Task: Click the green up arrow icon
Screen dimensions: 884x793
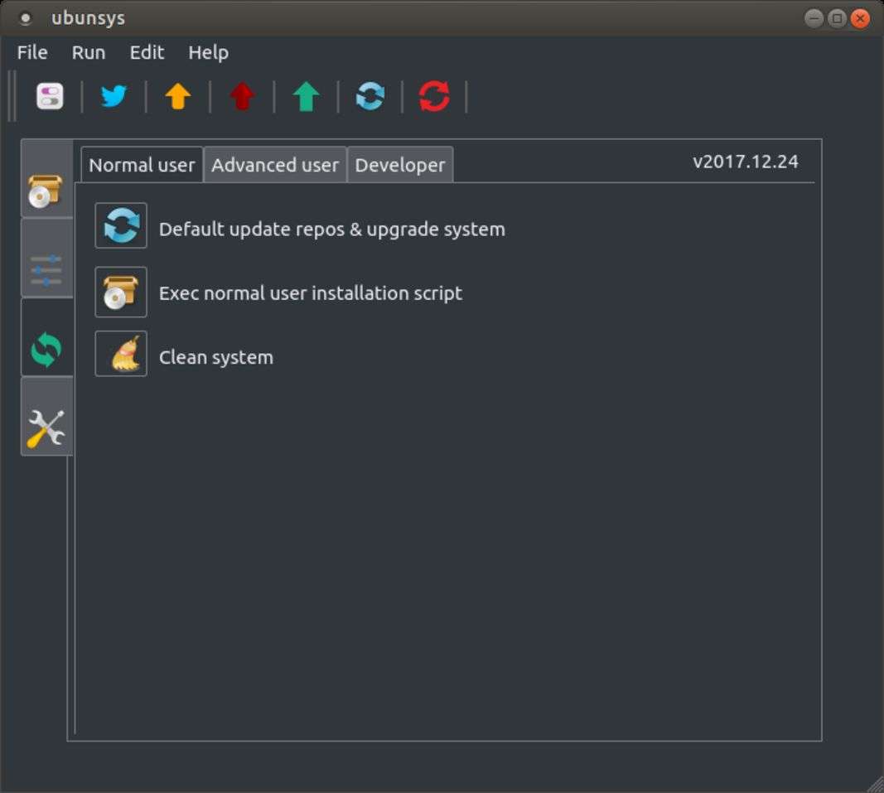Action: point(306,97)
